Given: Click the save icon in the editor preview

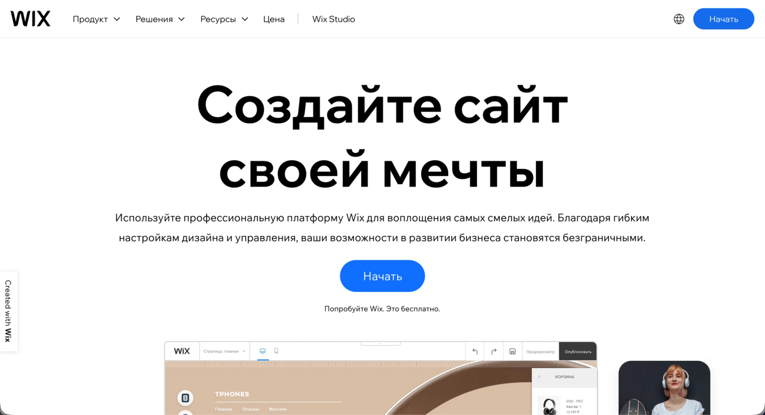Looking at the screenshot, I should tap(512, 351).
